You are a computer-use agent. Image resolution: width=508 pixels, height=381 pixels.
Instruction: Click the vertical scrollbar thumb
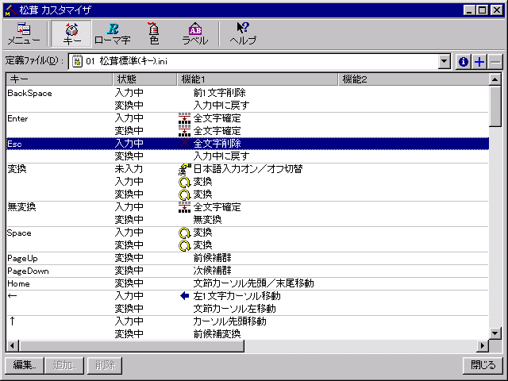[495, 106]
